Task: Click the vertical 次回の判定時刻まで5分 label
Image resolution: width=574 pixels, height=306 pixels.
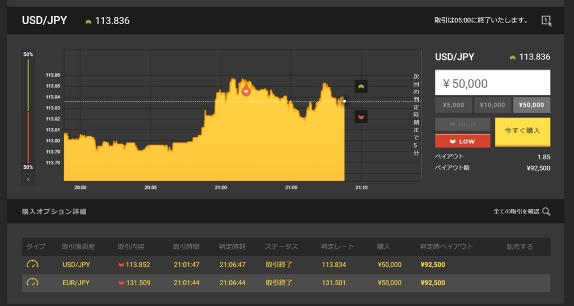Action: tap(416, 114)
